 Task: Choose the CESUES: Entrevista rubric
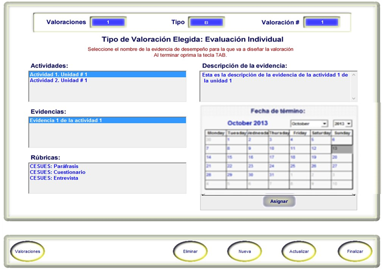pyautogui.click(x=54, y=178)
